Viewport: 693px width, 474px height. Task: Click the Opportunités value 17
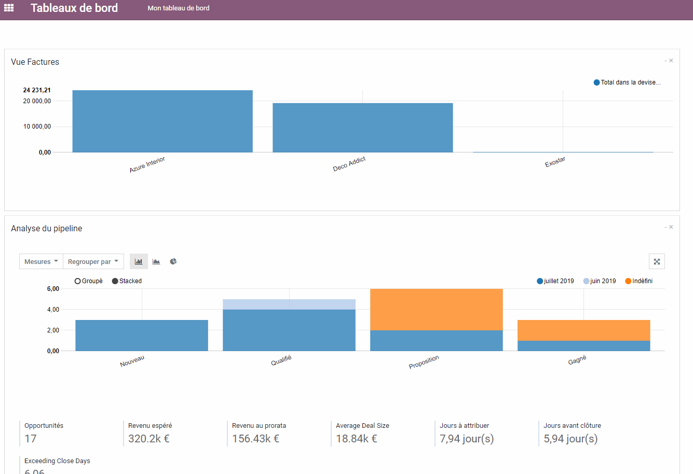[x=31, y=439]
